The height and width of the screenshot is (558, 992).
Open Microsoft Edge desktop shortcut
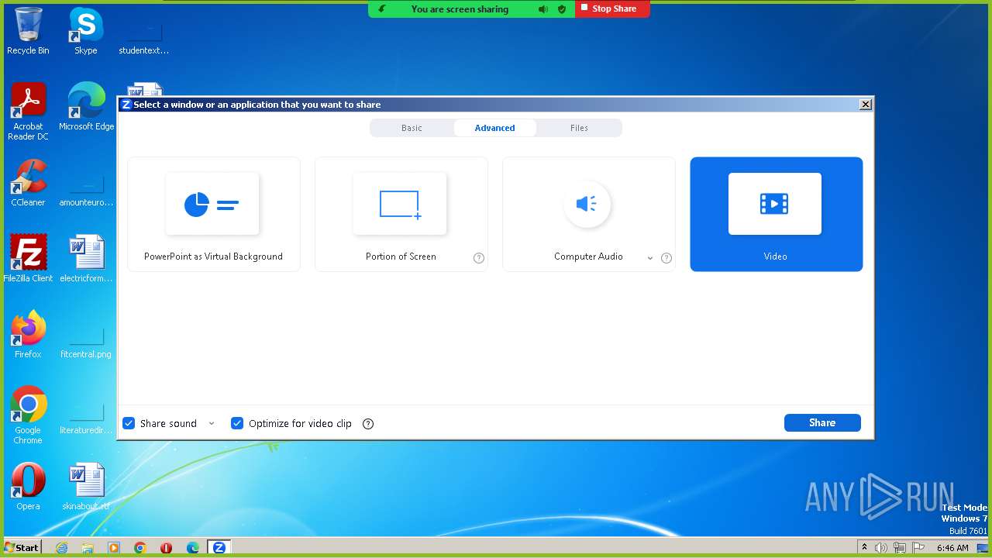coord(86,107)
